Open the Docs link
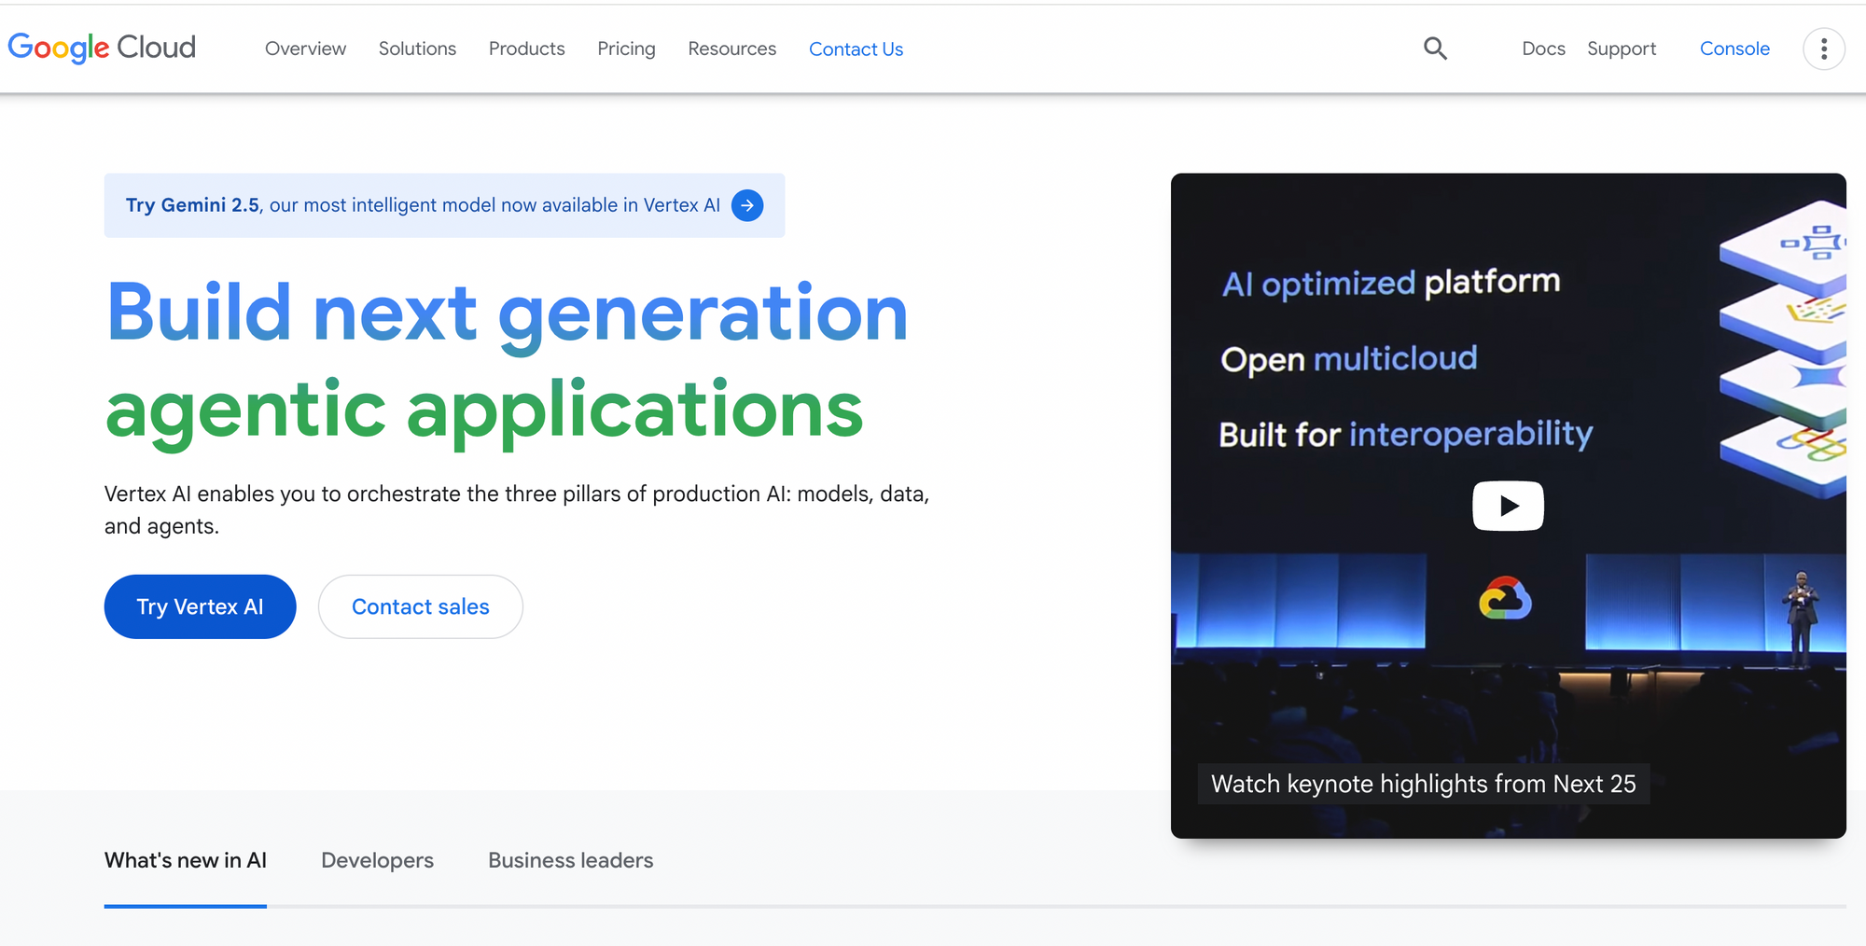 pos(1543,49)
